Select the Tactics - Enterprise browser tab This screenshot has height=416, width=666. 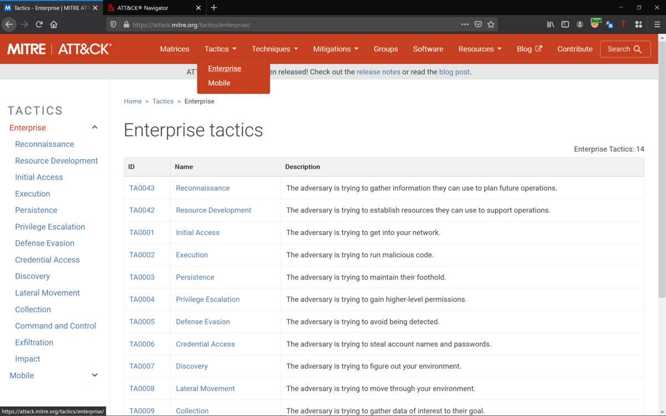pos(51,8)
